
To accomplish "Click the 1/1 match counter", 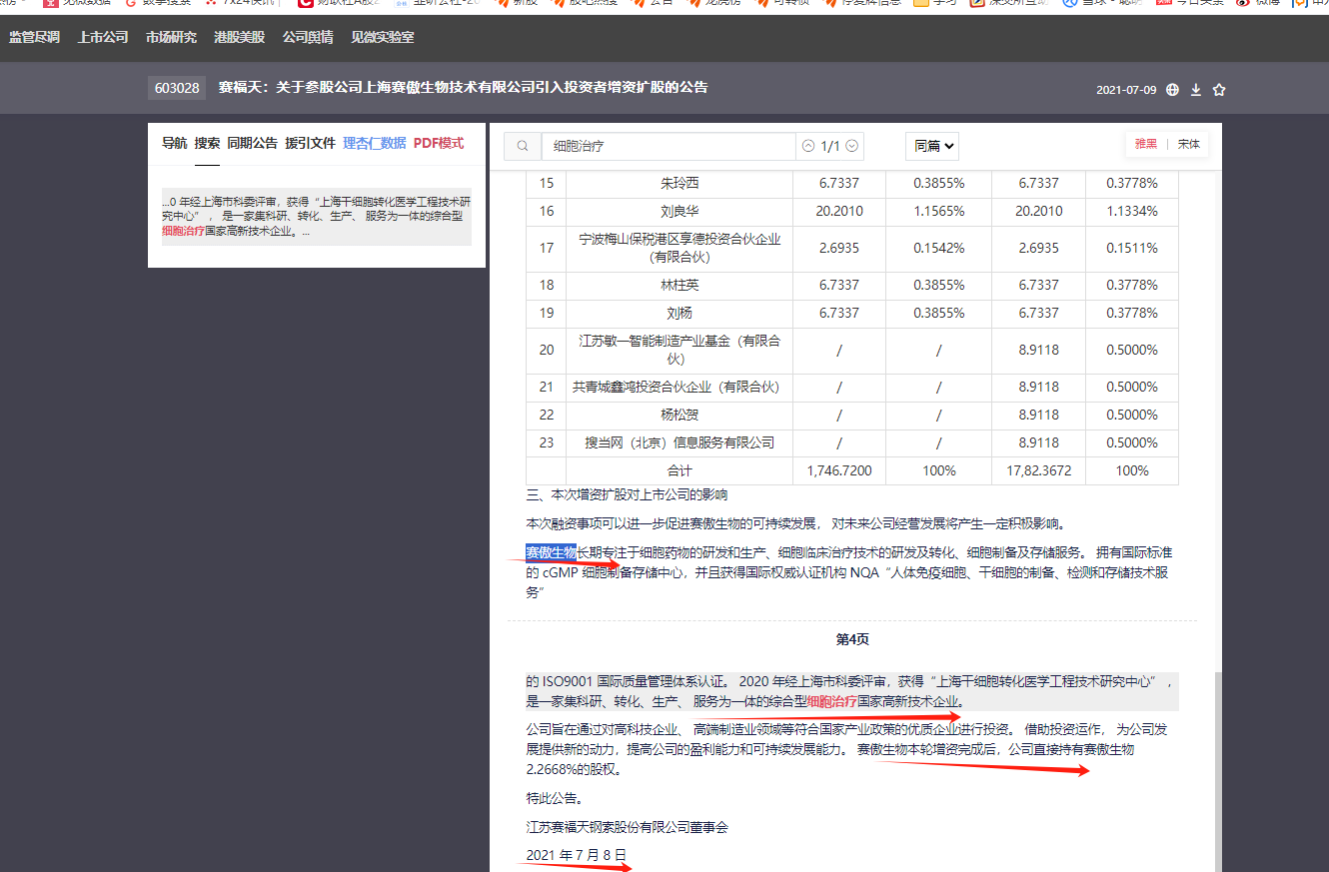I will [830, 146].
